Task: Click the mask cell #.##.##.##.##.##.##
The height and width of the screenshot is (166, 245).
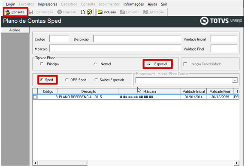Action: pyautogui.click(x=150, y=97)
